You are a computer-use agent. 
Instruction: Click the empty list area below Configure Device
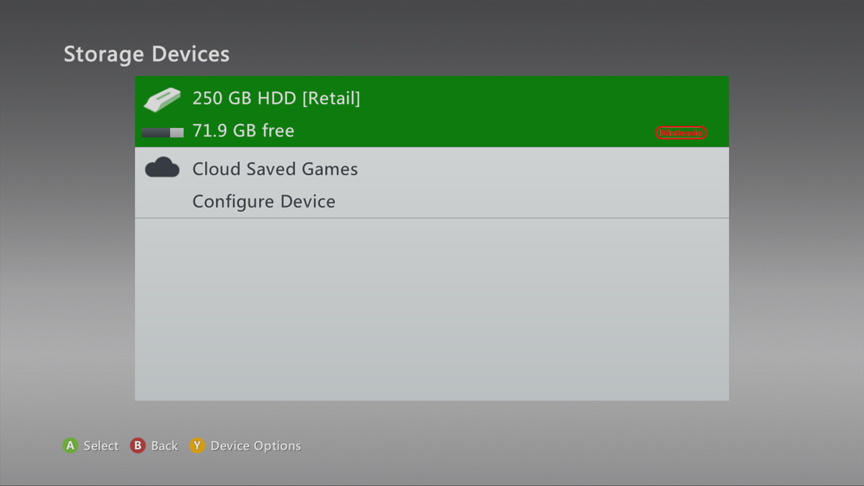(x=432, y=310)
